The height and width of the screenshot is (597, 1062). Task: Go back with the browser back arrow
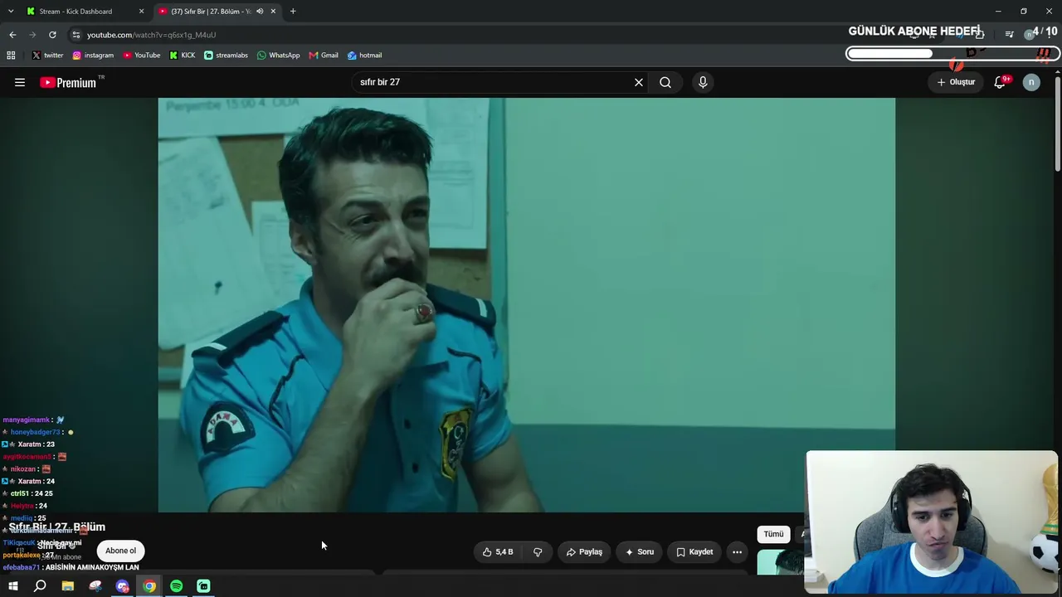pos(12,35)
